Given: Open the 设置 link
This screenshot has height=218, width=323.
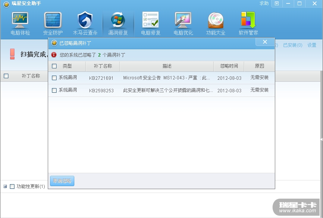Looking at the screenshot, I should [312, 45].
